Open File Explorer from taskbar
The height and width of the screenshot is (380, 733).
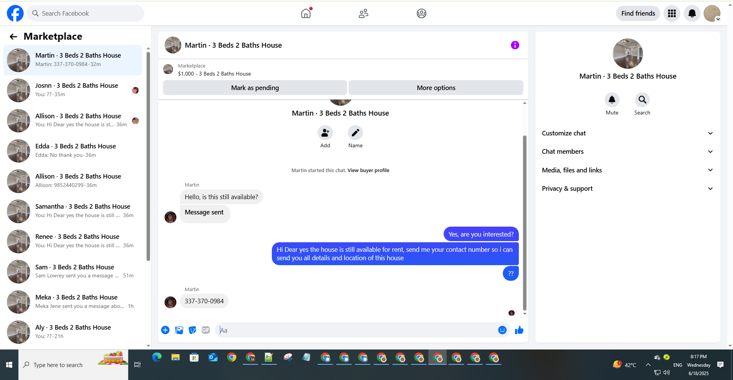(x=176, y=357)
